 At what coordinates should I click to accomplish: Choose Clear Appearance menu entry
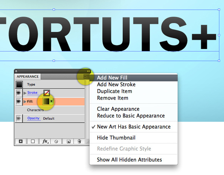coord(134,109)
